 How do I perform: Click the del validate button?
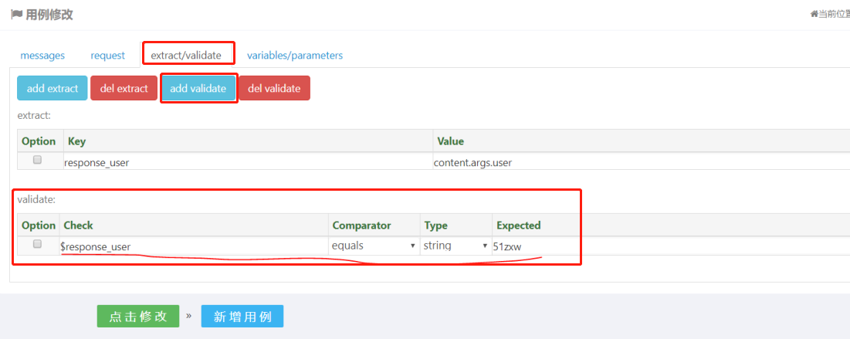pos(274,88)
